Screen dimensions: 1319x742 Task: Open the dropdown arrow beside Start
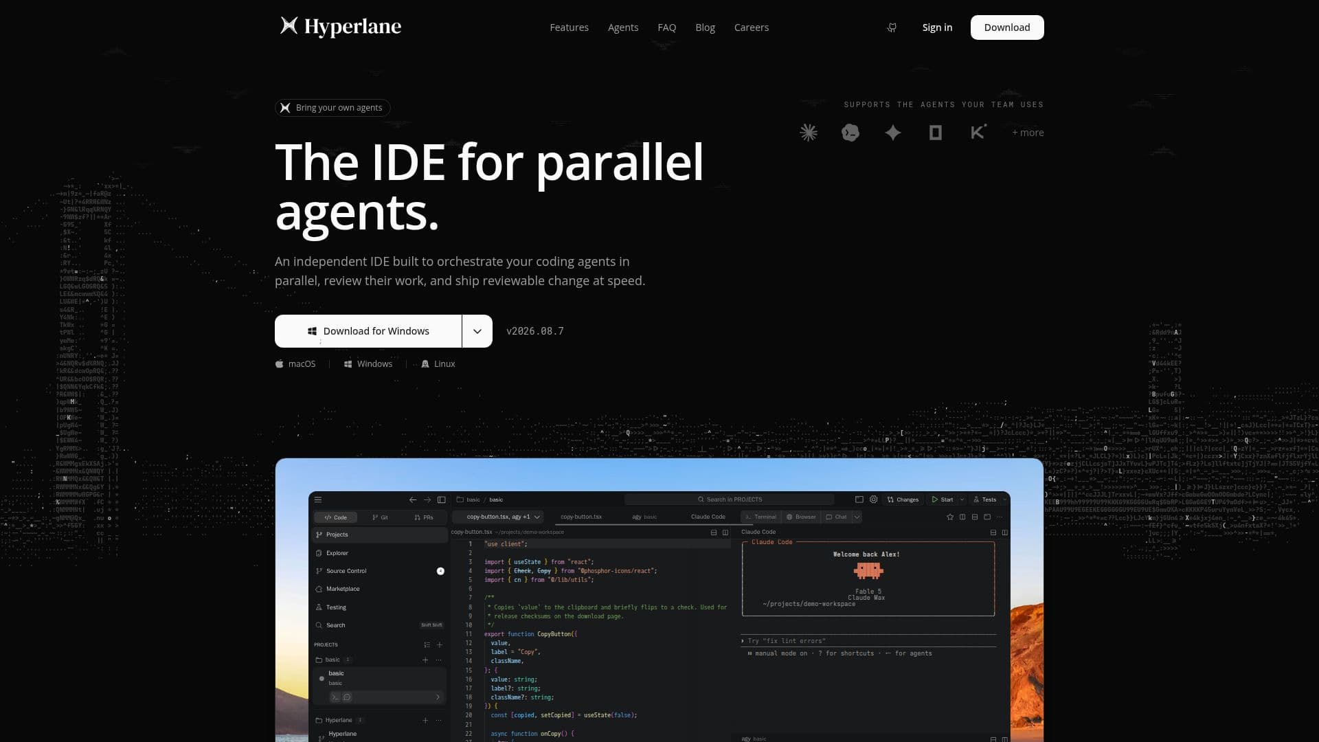pos(962,499)
